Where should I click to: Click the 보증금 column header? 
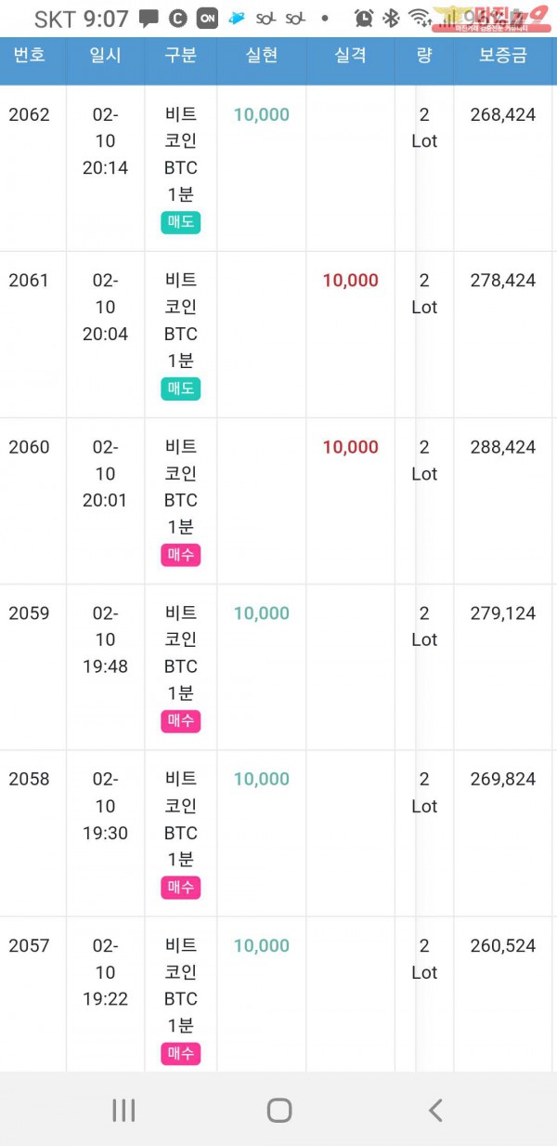(503, 56)
